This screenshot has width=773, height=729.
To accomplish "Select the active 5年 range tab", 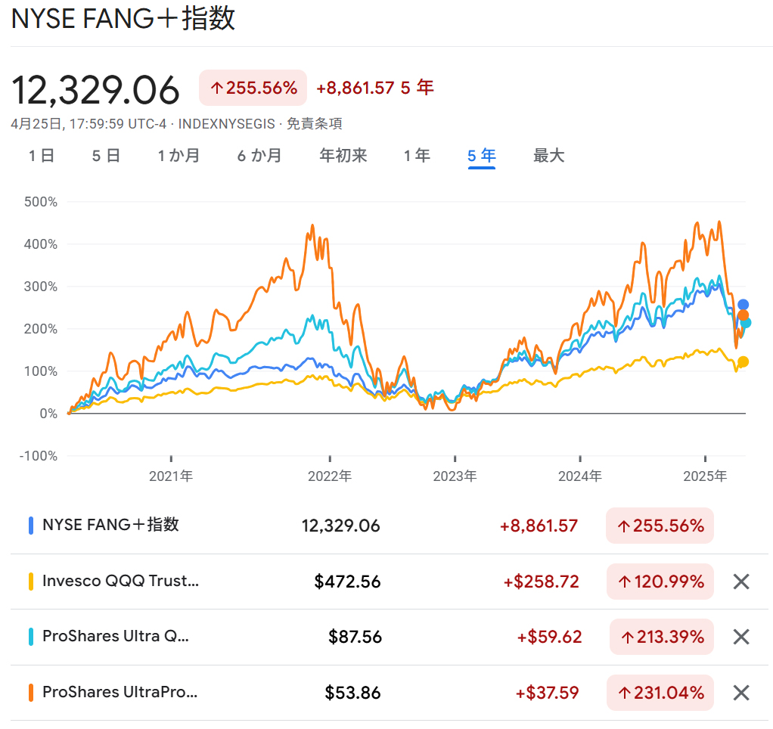I will click(x=482, y=156).
